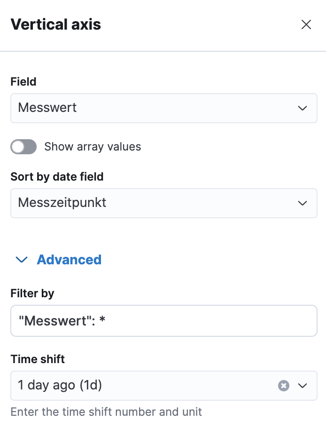The width and height of the screenshot is (326, 428).
Task: Click the cross icon inside Time shift field
Action: point(283,386)
